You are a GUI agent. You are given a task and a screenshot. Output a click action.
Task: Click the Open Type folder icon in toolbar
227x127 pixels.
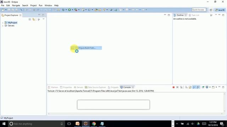point(96,10)
